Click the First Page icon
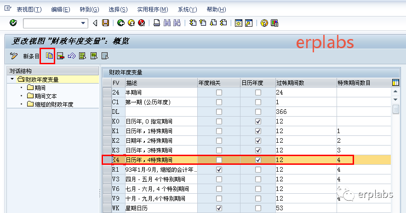This screenshot has height=213, width=406. point(193,23)
